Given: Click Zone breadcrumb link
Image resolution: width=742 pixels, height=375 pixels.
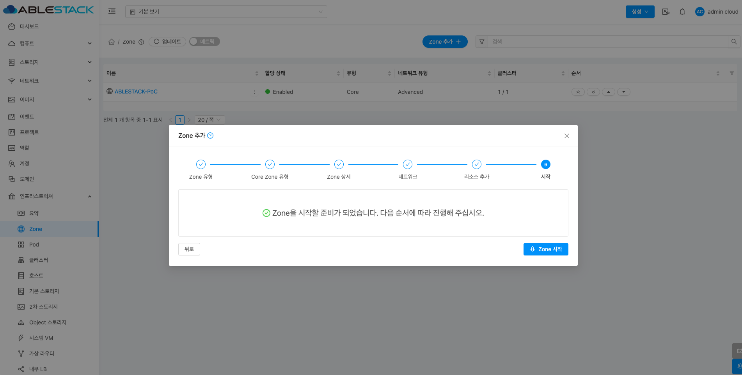Looking at the screenshot, I should tap(129, 42).
